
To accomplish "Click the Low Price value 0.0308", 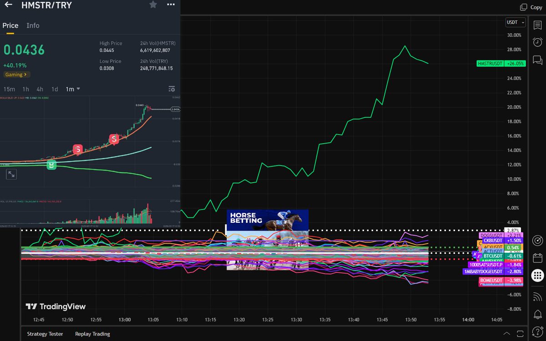I will click(106, 68).
